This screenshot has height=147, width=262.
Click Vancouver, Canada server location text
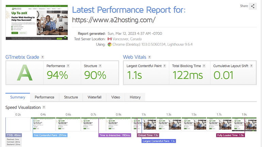point(127,39)
